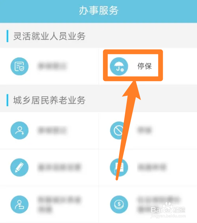Open the blurred item next to the add-person icon
This screenshot has height=223, width=197.
(52, 130)
